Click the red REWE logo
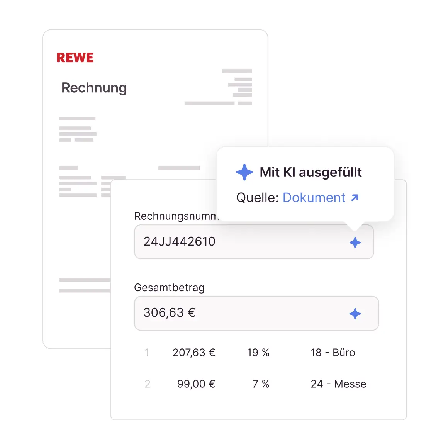Viewport: 448px width, 448px height. coord(75,58)
